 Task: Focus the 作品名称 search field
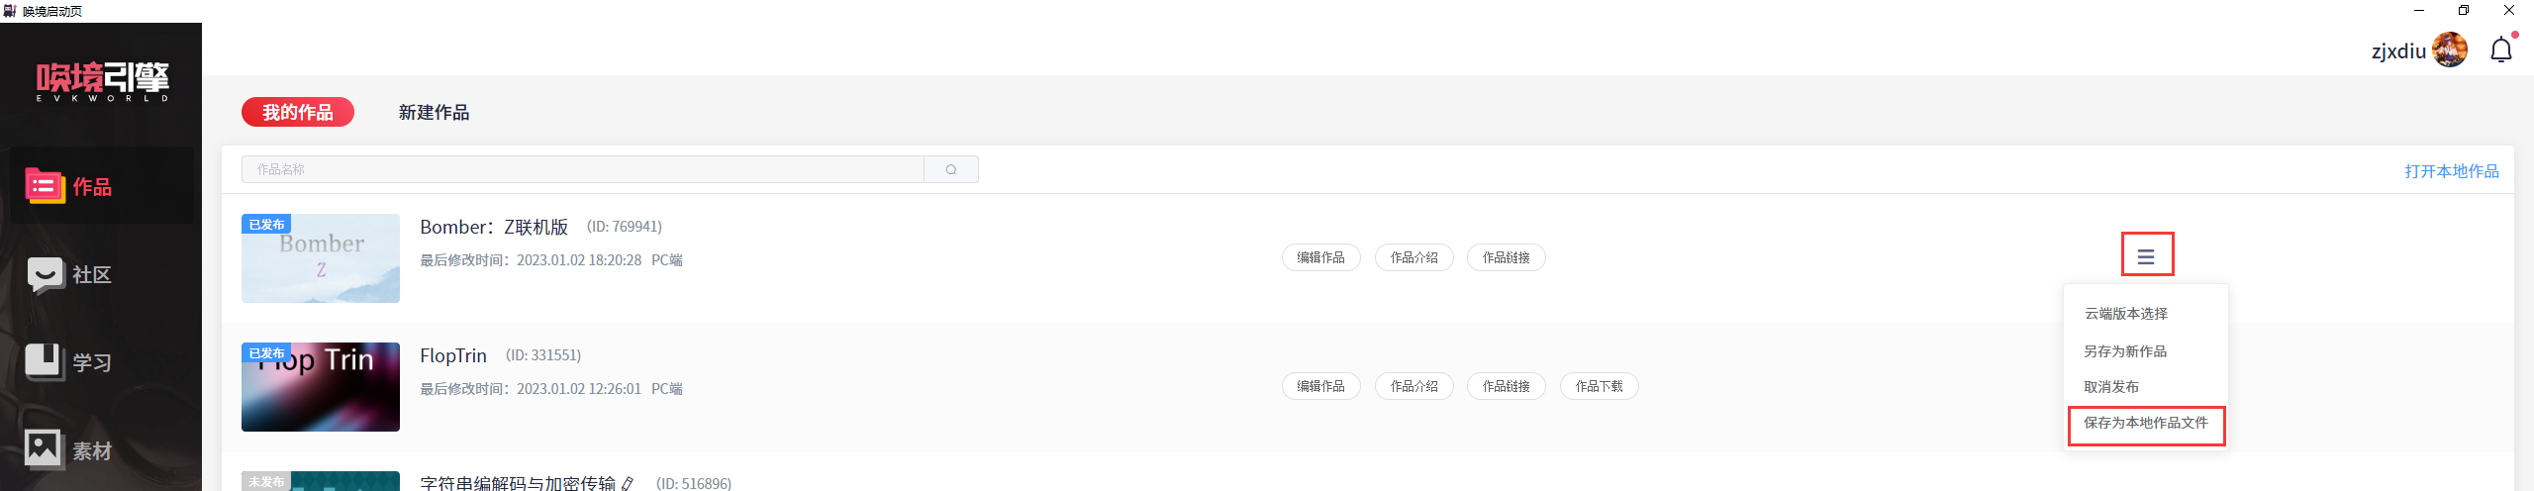(583, 169)
